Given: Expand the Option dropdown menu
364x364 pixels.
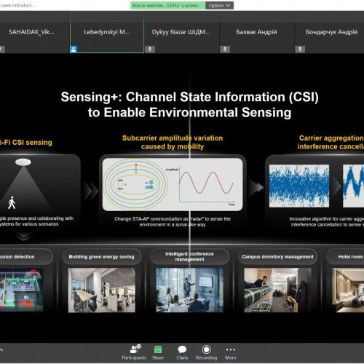Looking at the screenshot, I should pos(220,5).
